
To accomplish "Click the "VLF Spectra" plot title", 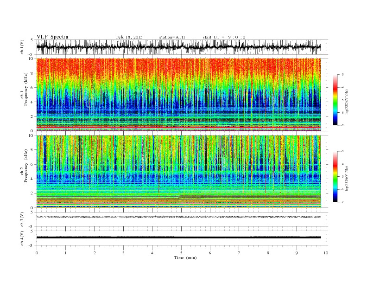I will pos(52,37).
